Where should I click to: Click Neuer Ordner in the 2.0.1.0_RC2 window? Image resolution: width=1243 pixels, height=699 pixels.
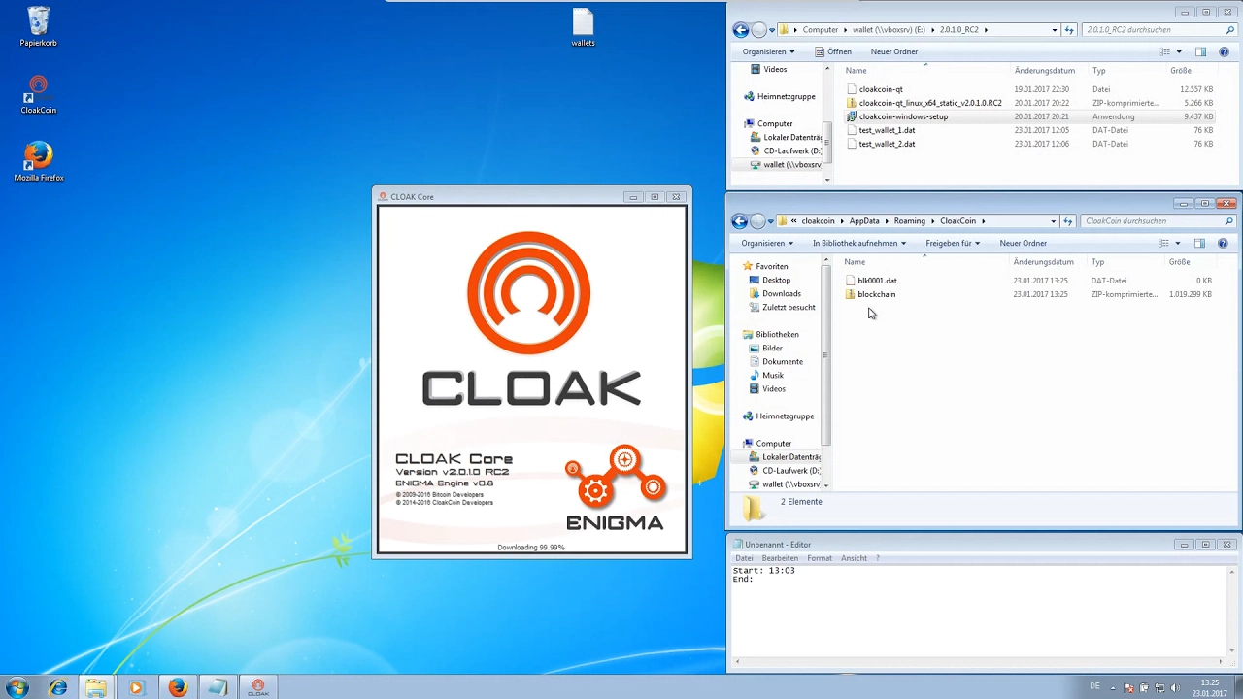[894, 51]
